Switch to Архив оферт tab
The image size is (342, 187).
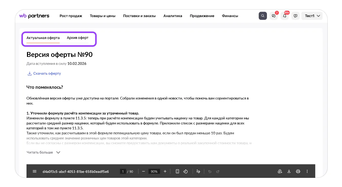pos(78,38)
